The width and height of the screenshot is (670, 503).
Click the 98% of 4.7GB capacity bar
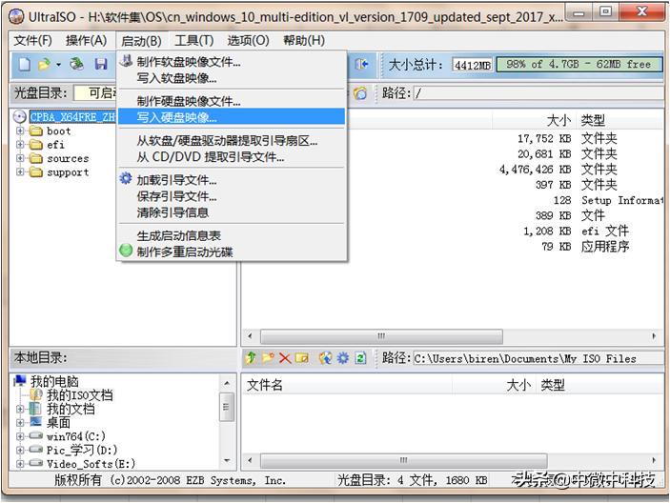579,65
